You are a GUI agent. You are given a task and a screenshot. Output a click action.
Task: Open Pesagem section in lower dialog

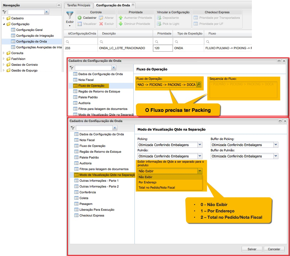(86, 204)
